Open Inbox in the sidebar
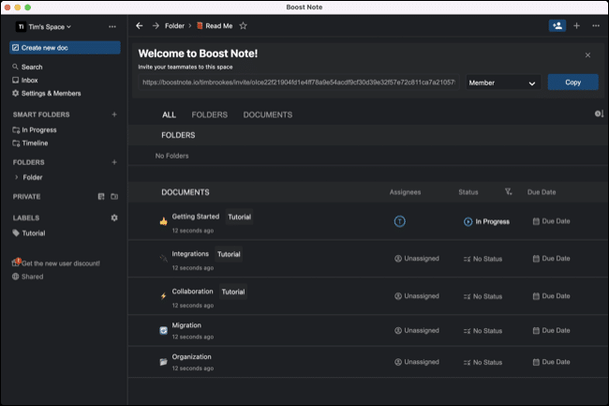 click(25, 80)
